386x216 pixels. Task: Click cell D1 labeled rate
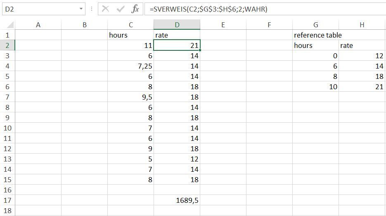pyautogui.click(x=177, y=35)
